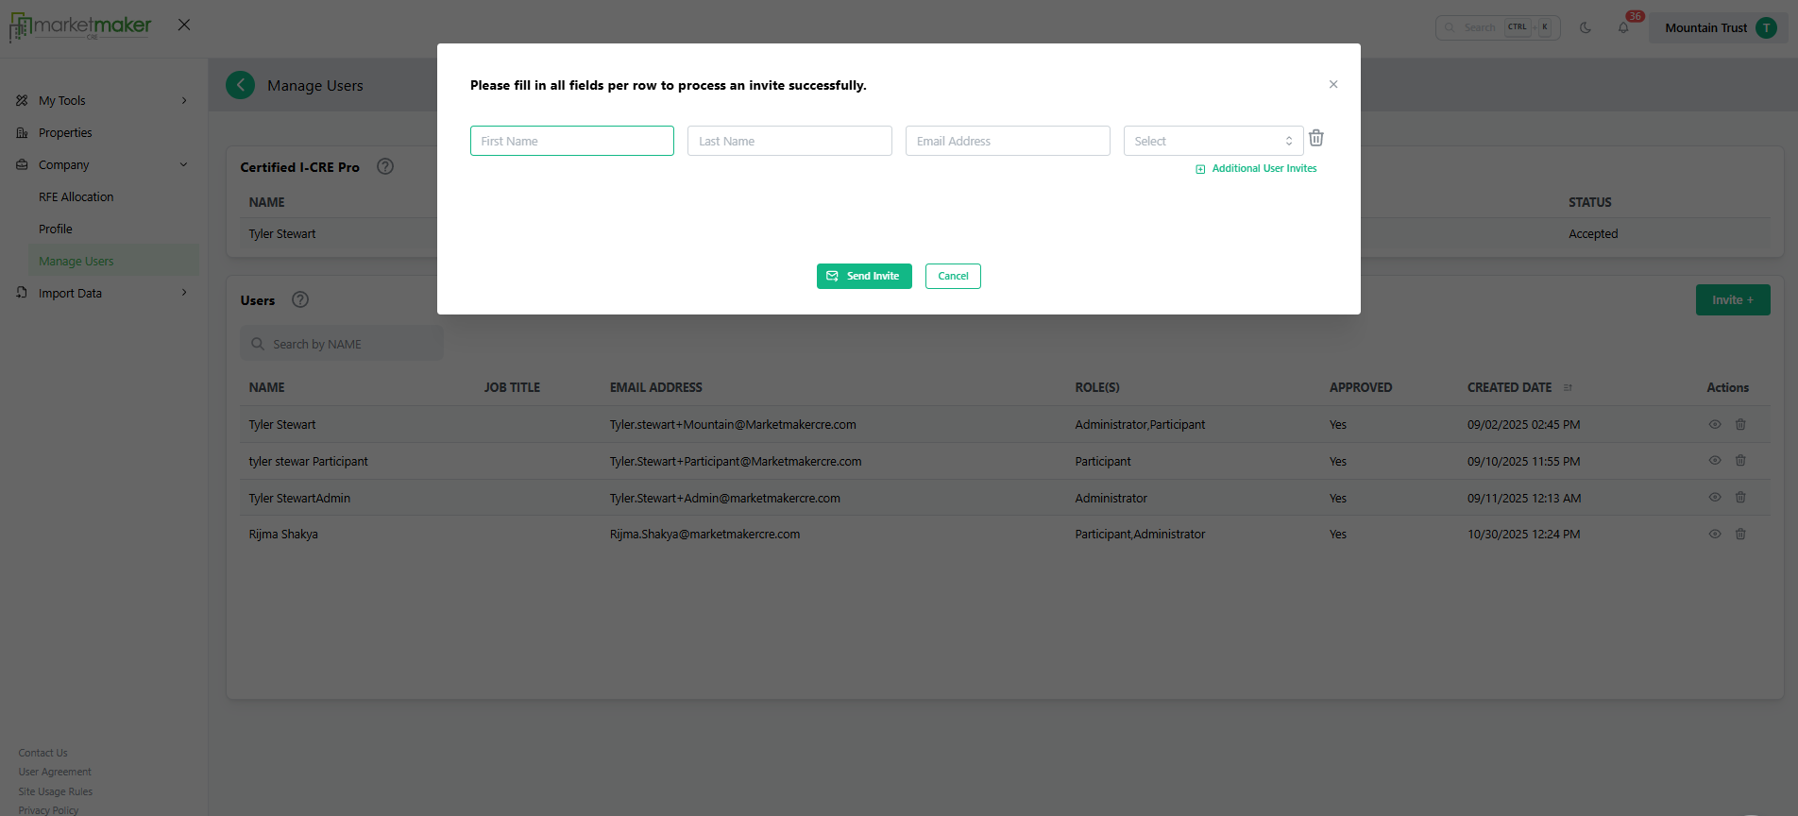
Task: Close the invite dialog with X
Action: pos(1332,85)
